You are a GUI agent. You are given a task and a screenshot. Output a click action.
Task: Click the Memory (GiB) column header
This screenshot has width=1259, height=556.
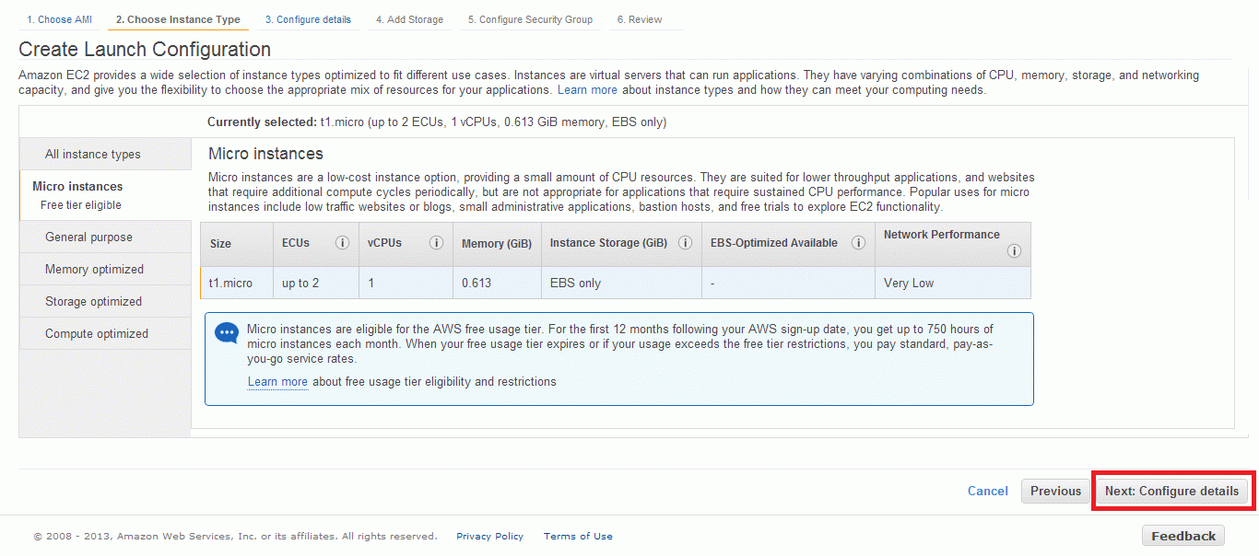pyautogui.click(x=497, y=244)
